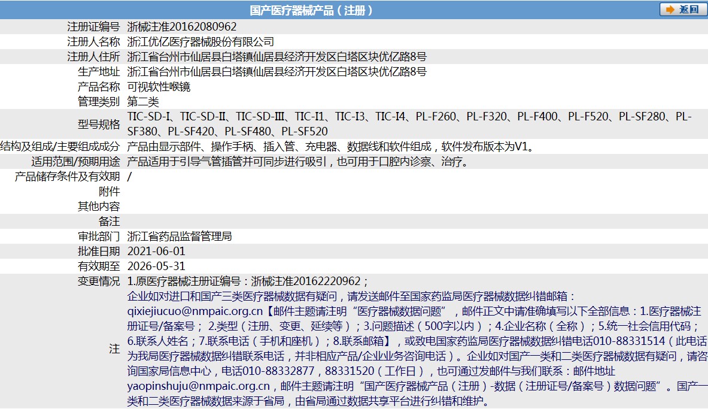Click email address yaopinshuju@nmpaic.org.cn
Viewport: 708px width, 409px height.
199,386
